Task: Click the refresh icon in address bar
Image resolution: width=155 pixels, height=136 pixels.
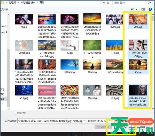Action: click(108, 3)
